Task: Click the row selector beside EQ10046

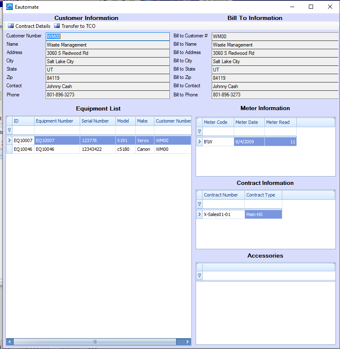Action: coord(9,149)
